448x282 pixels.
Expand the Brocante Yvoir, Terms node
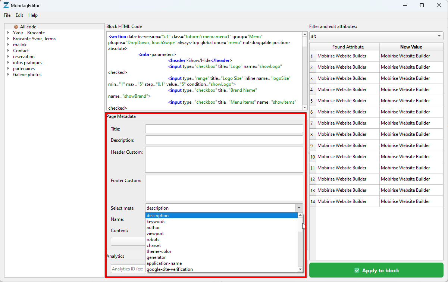[x=8, y=39]
